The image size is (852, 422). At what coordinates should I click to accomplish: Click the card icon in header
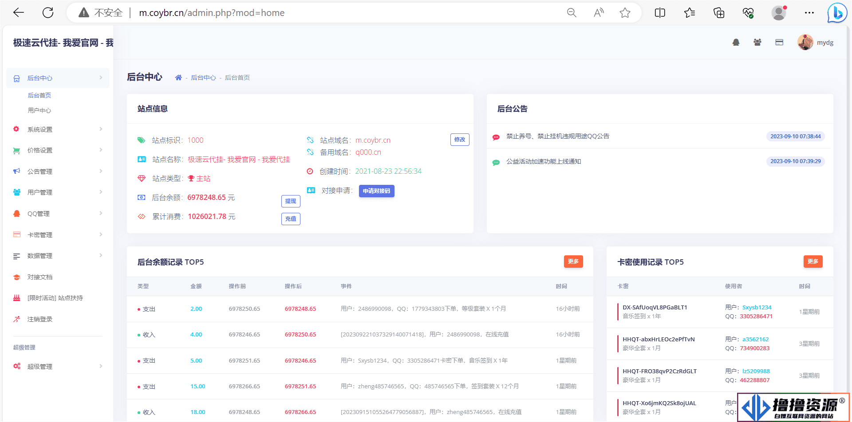coord(779,43)
